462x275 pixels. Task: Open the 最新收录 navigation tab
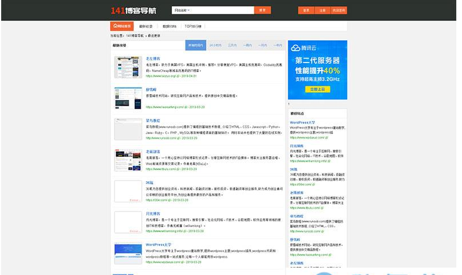click(x=146, y=26)
